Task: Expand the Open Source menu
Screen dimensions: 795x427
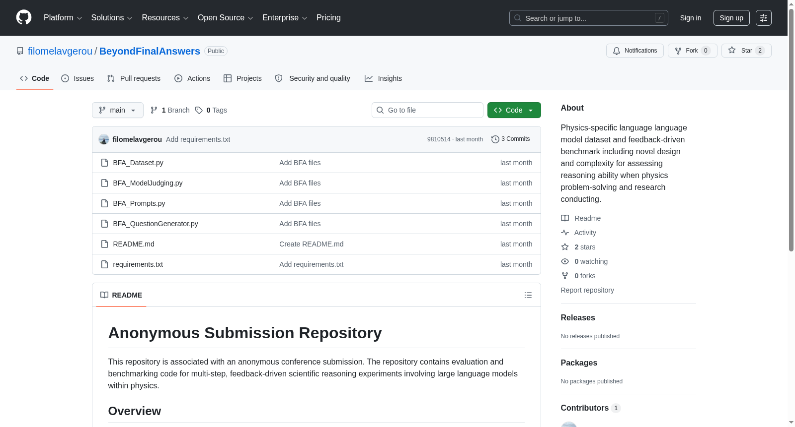Action: 226,18
